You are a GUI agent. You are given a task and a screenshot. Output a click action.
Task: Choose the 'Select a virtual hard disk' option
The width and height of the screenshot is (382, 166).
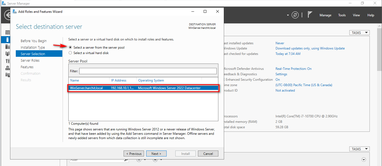[x=70, y=53]
